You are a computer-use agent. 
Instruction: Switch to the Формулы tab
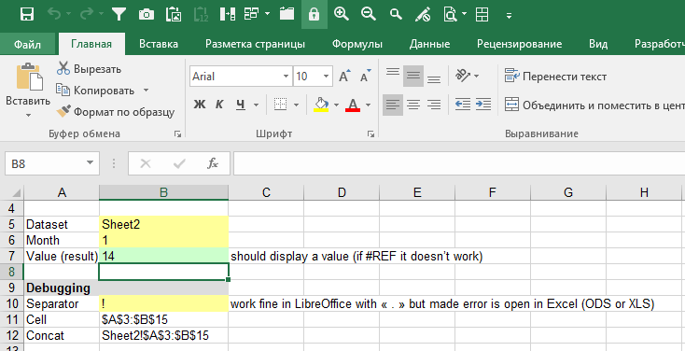click(x=356, y=44)
